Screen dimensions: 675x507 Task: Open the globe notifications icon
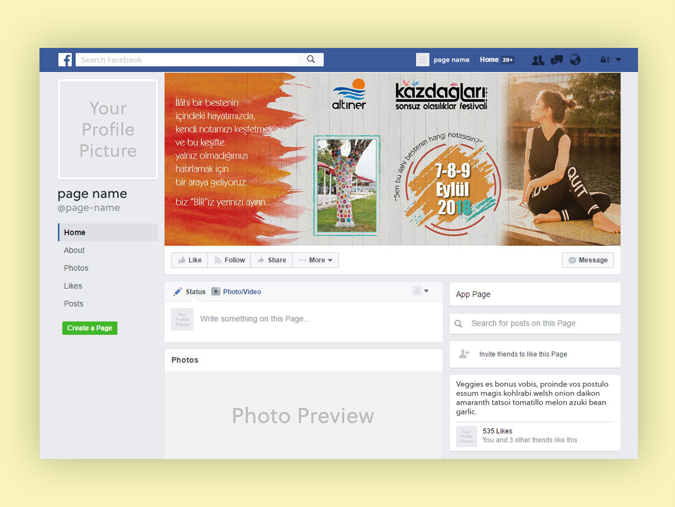point(575,60)
